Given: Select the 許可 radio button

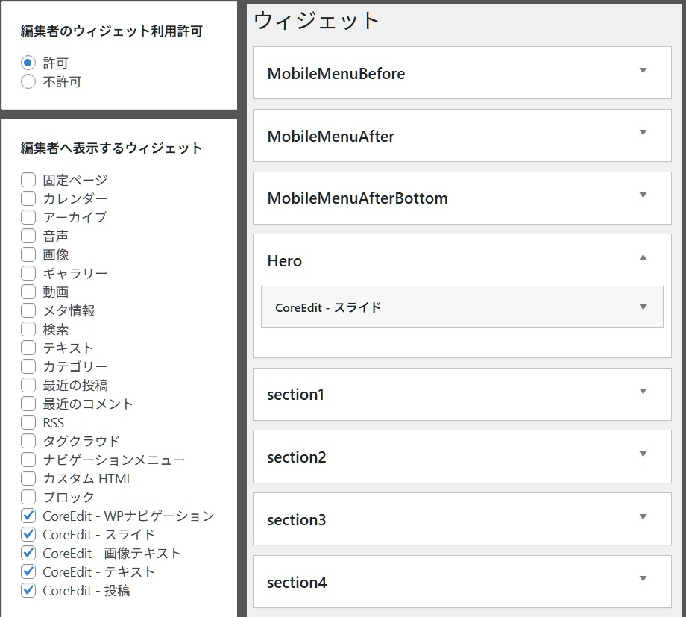Looking at the screenshot, I should tap(28, 63).
